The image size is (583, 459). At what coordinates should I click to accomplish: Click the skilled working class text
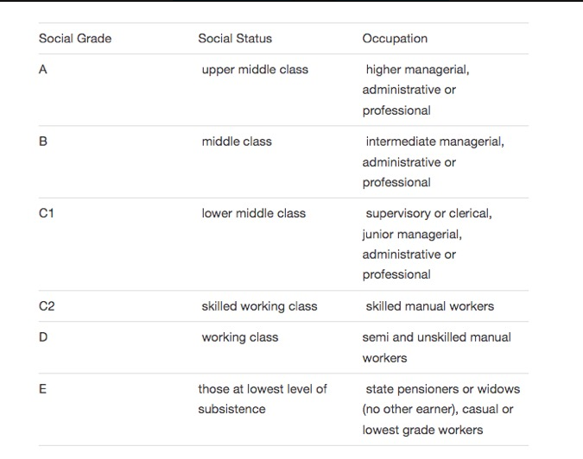pyautogui.click(x=259, y=306)
